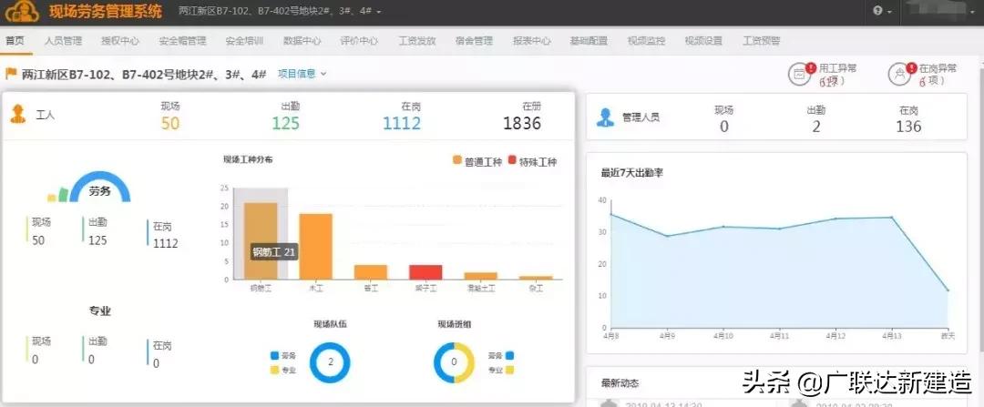The height and width of the screenshot is (407, 984).
Task: Open the 视频设置 tab
Action: 703,41
